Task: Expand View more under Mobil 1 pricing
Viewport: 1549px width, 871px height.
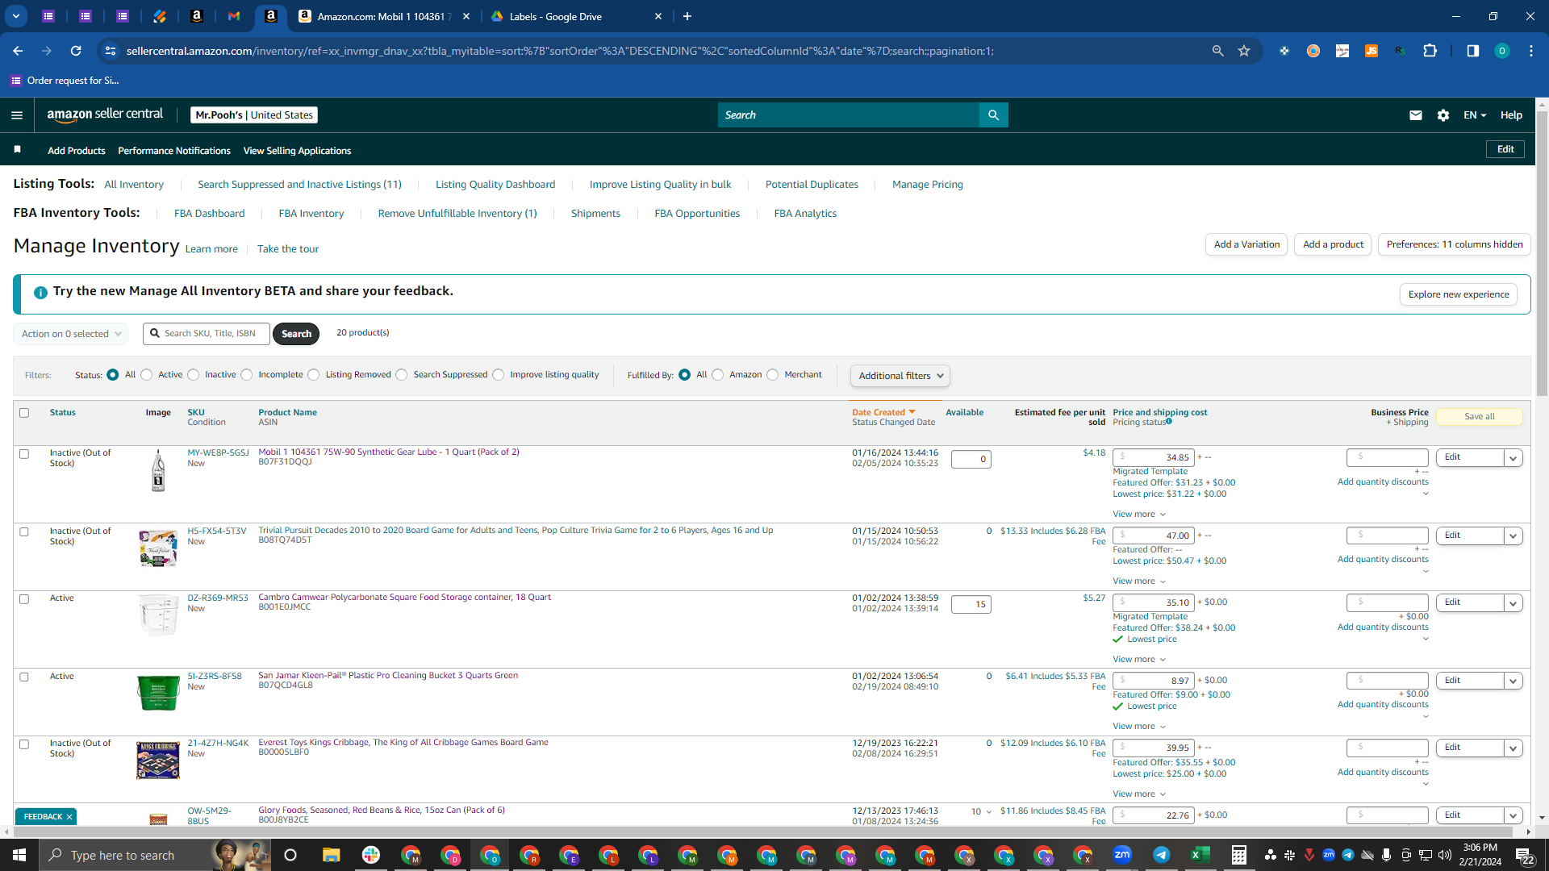Action: point(1139,515)
